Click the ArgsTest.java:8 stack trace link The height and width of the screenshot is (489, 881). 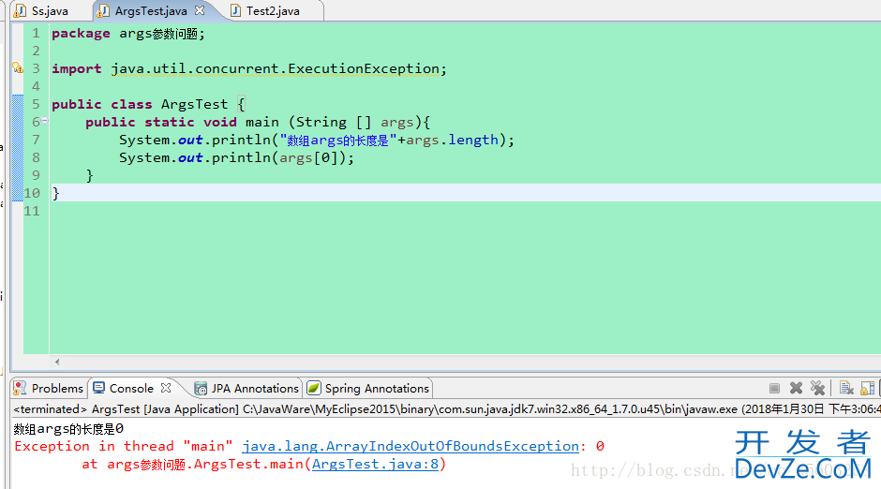click(x=375, y=465)
